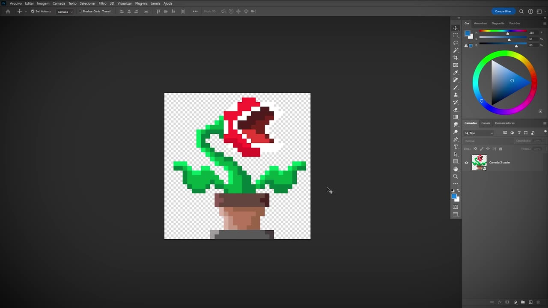
Task: Reset default foreground and background colors
Action: [x=453, y=191]
